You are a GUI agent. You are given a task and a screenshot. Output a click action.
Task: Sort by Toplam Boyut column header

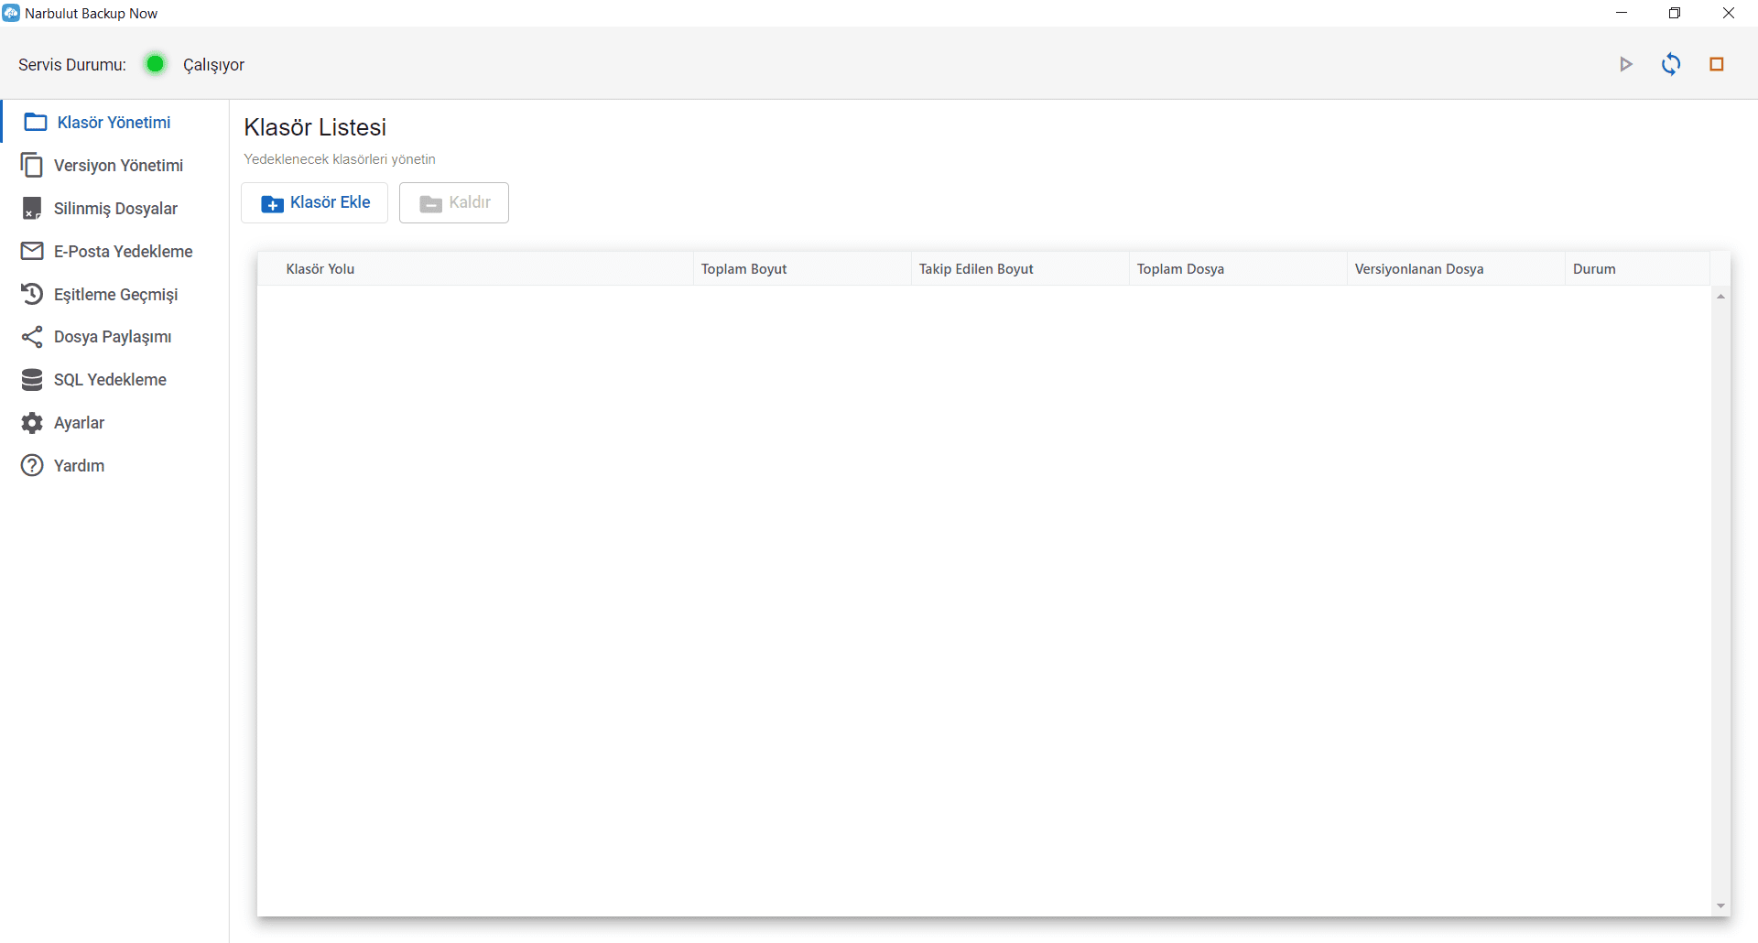point(802,269)
